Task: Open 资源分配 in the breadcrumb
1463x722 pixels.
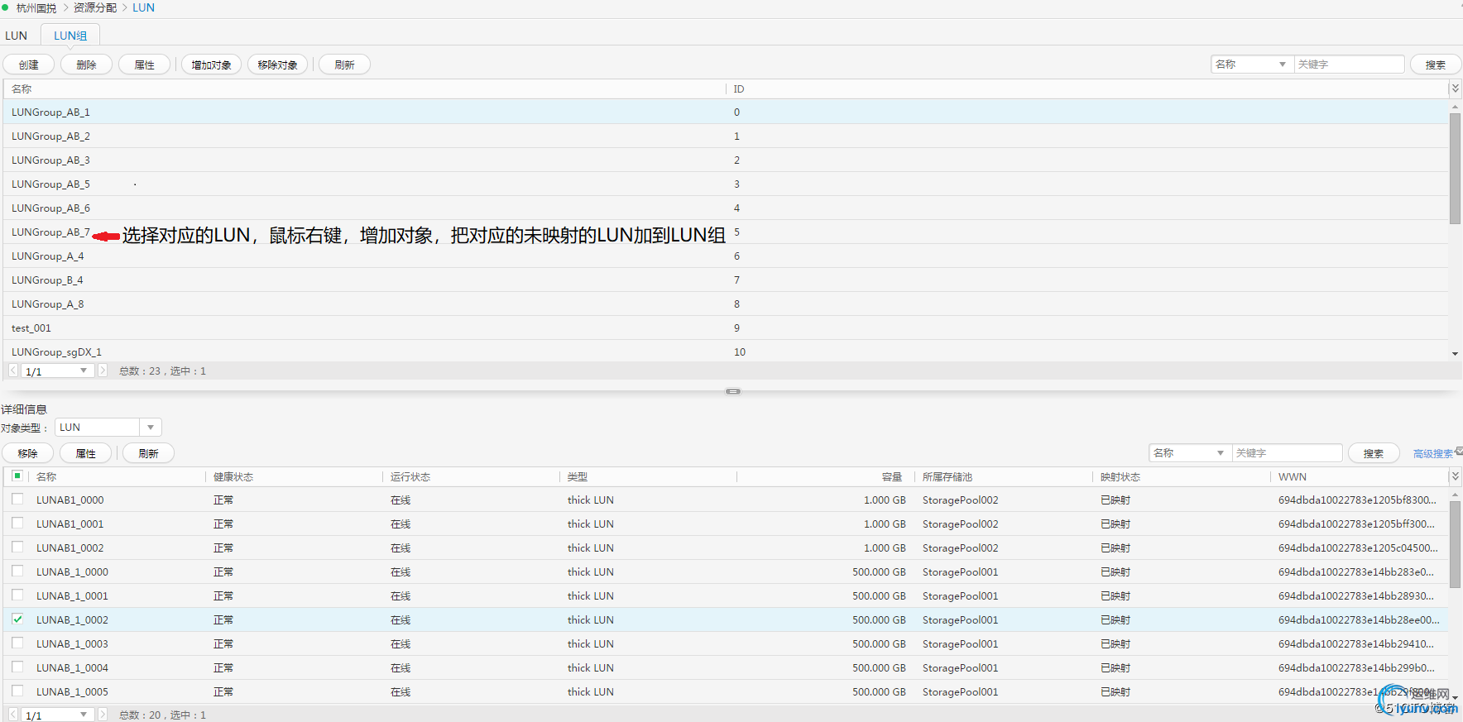Action: [95, 7]
